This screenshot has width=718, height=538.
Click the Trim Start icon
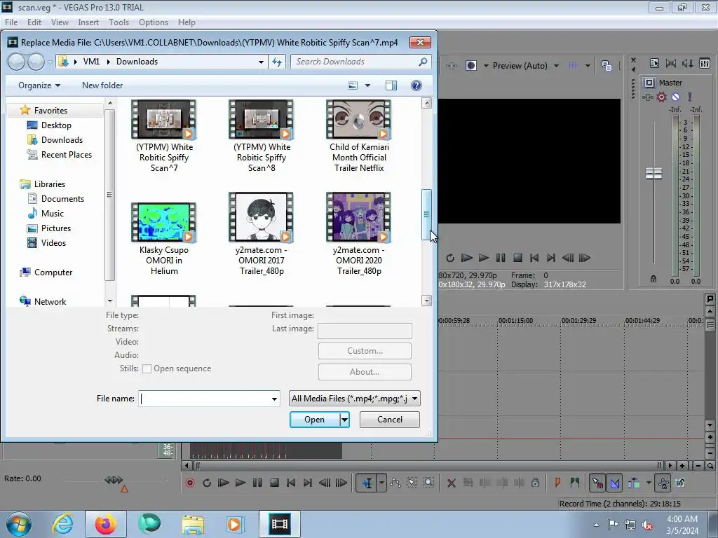(x=485, y=483)
